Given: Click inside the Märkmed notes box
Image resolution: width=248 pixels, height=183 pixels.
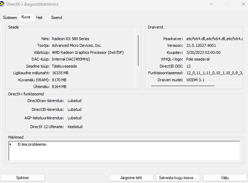Looking at the screenshot, I should pos(124,151).
